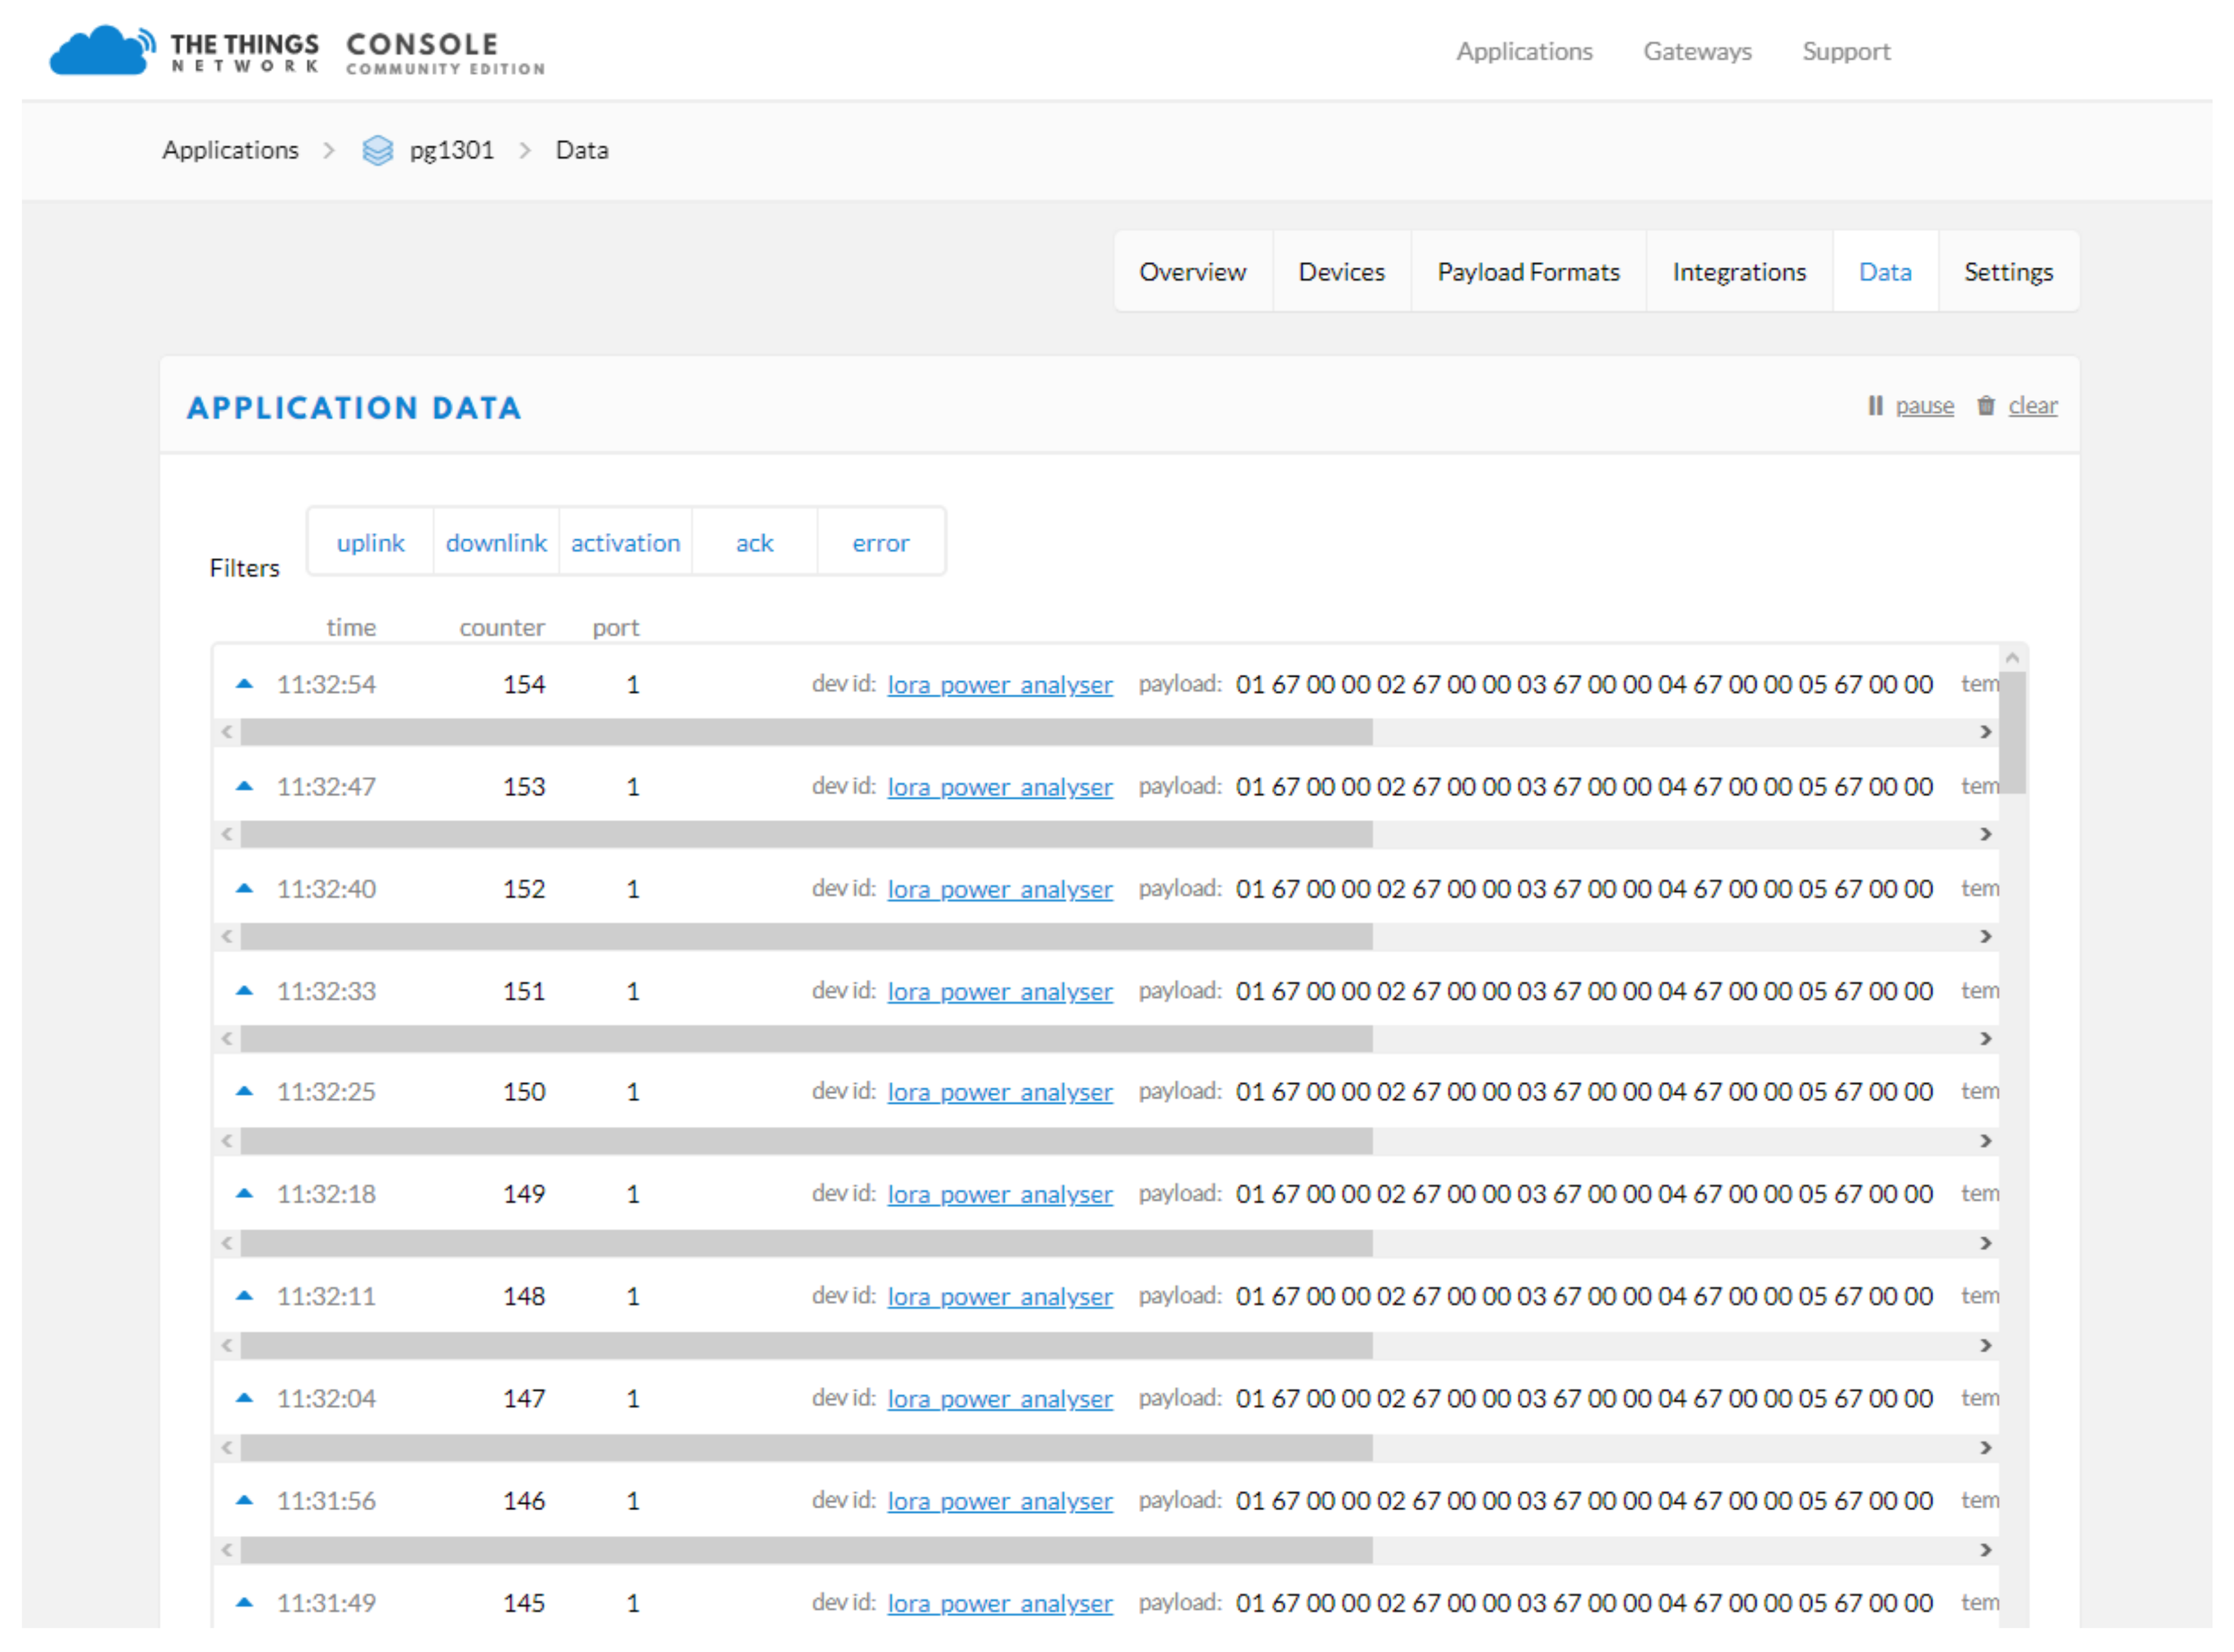Click uplink arrow icon for 11:32:54 entry
2234x1652 pixels.
coord(244,684)
